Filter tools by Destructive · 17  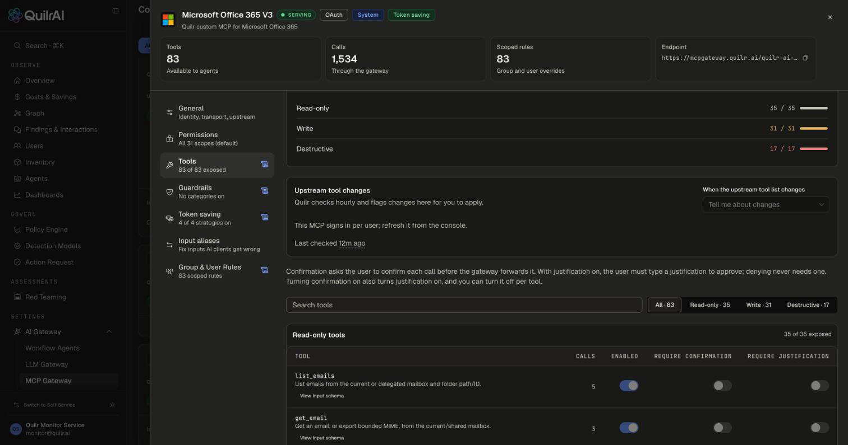click(808, 305)
